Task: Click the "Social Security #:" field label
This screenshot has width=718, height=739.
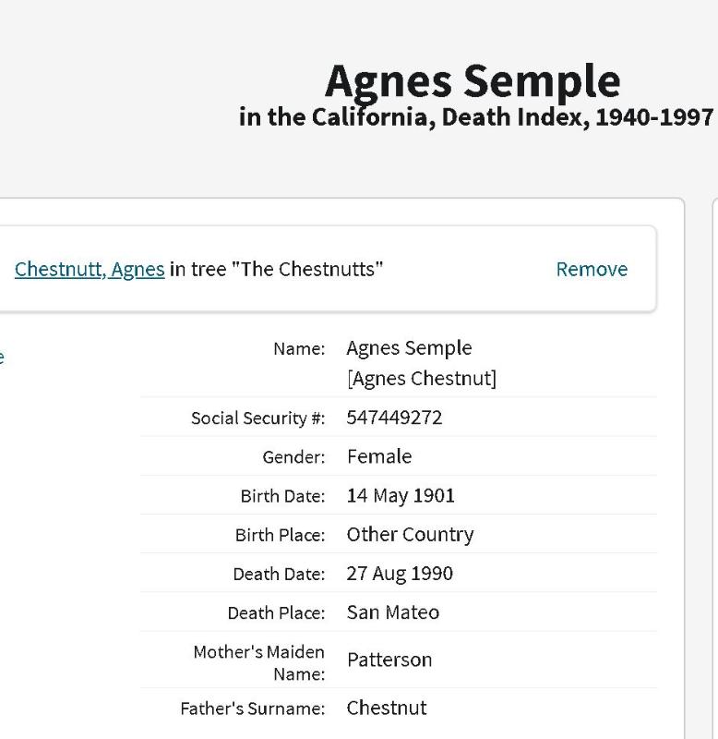Action: [x=257, y=418]
